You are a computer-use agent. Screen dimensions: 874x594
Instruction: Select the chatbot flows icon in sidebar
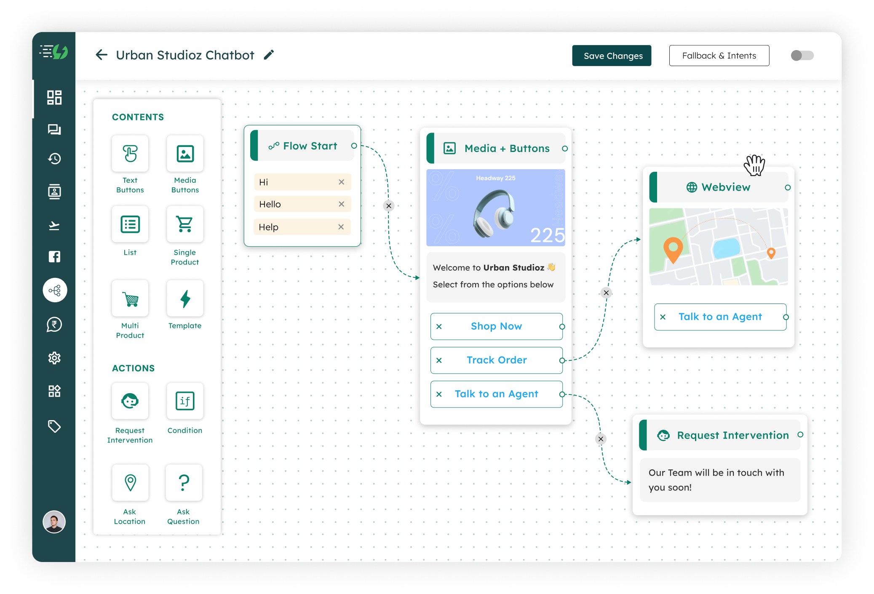pos(55,290)
